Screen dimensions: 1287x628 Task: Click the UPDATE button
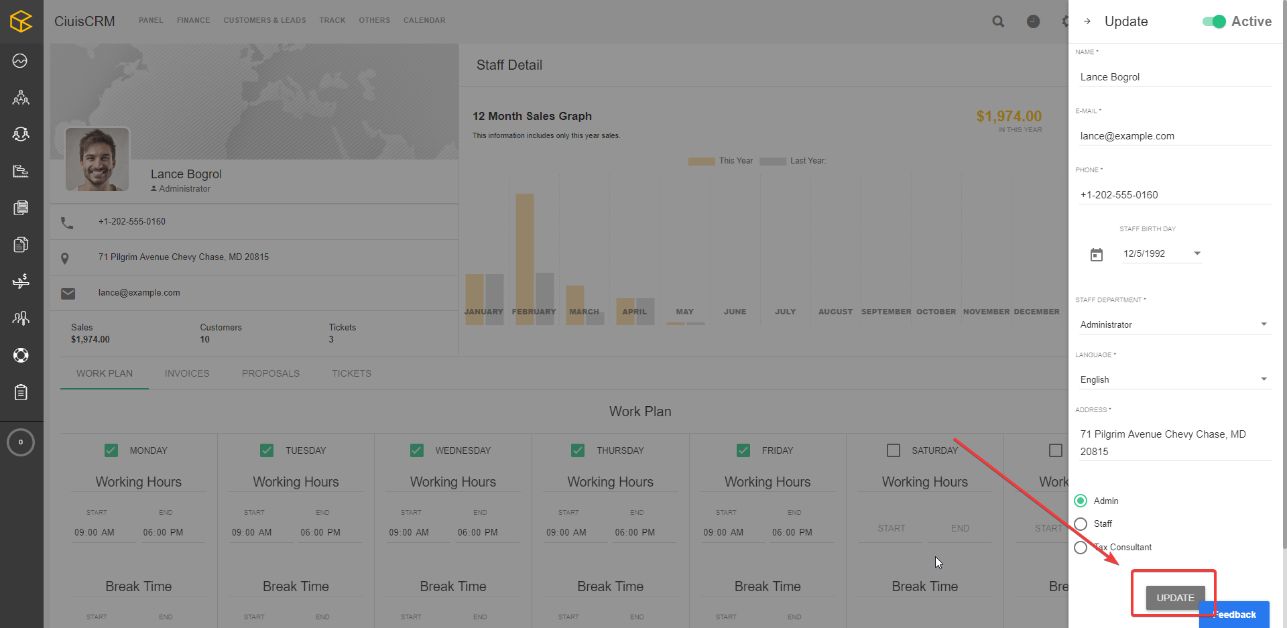coord(1174,597)
